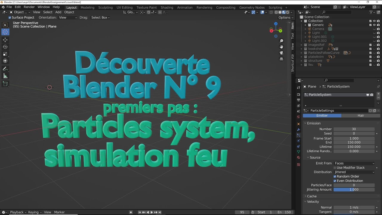382x215 pixels.
Task: Activate the Scale tool
Action: [5, 54]
